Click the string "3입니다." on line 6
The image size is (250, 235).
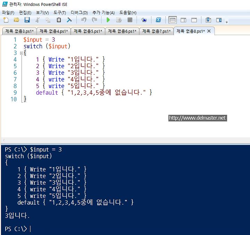click(83, 73)
